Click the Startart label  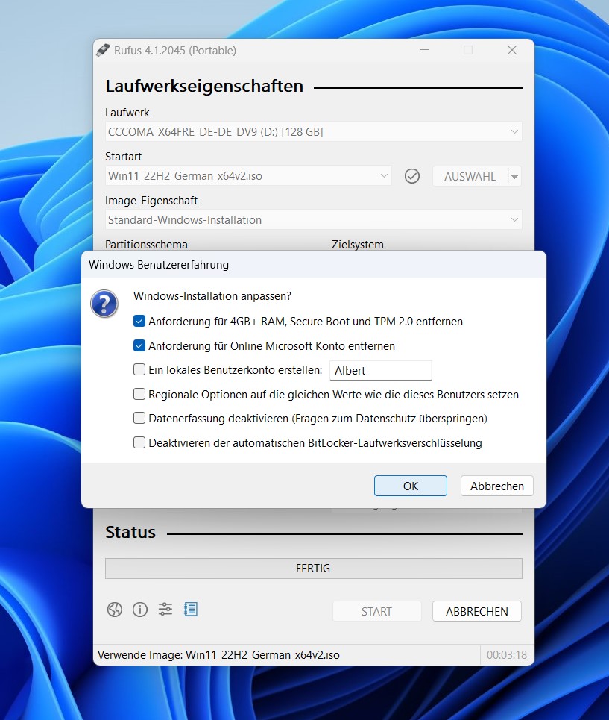click(x=123, y=157)
